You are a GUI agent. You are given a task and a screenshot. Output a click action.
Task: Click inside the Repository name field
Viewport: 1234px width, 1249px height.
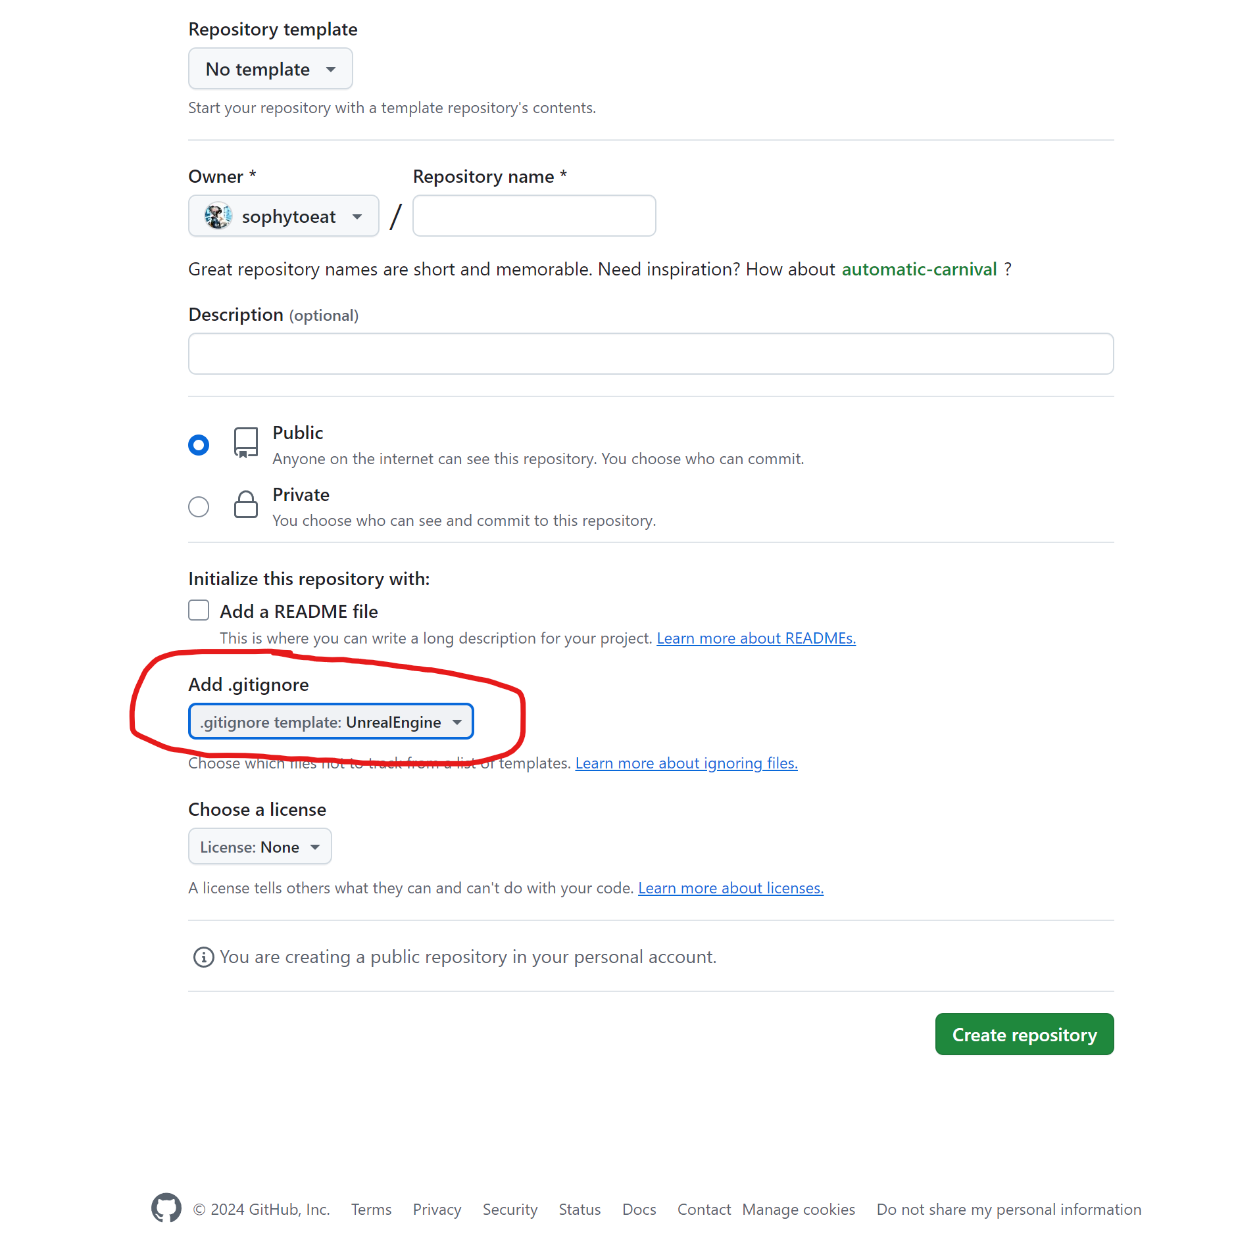(533, 216)
